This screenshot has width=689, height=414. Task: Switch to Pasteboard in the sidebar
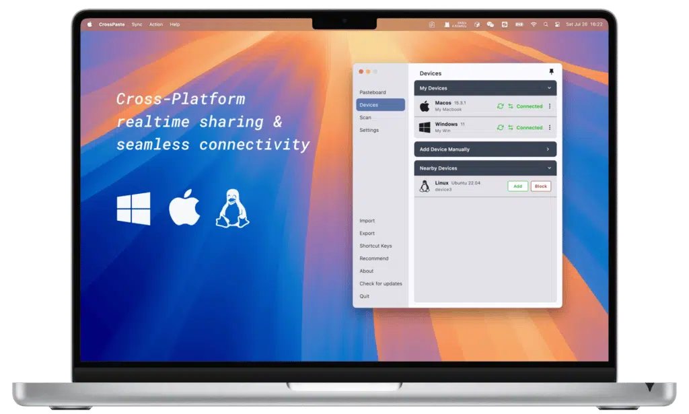tap(373, 92)
